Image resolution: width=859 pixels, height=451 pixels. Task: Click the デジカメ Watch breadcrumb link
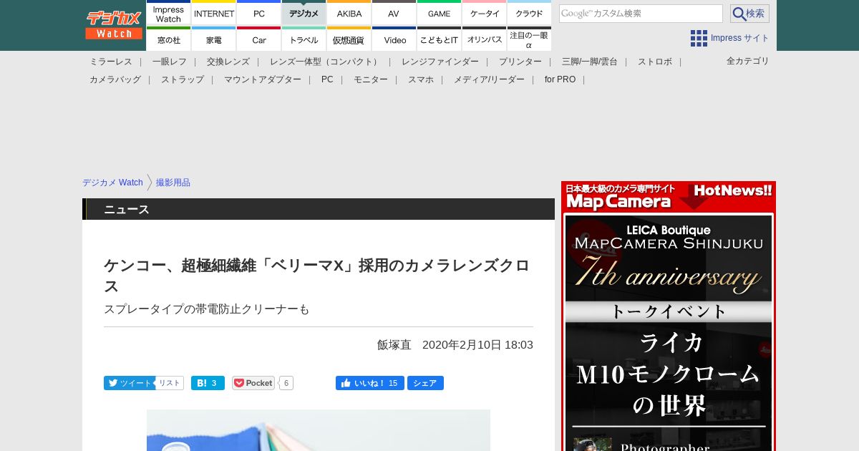coord(112,183)
